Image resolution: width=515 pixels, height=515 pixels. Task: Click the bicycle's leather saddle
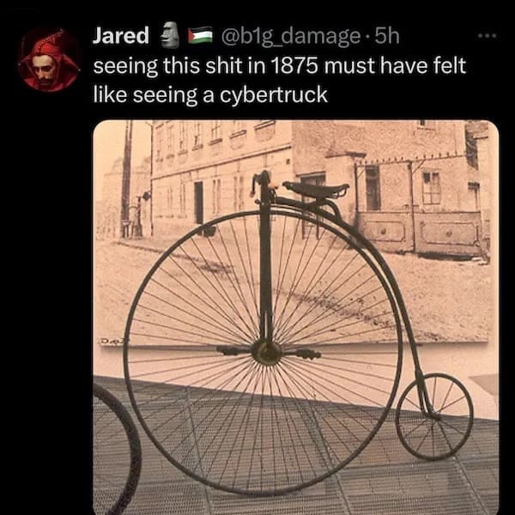[x=316, y=190]
